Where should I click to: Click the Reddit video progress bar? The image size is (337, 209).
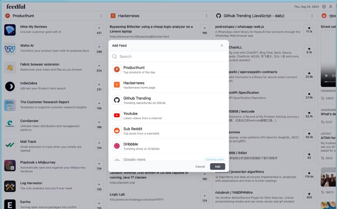point(330,82)
